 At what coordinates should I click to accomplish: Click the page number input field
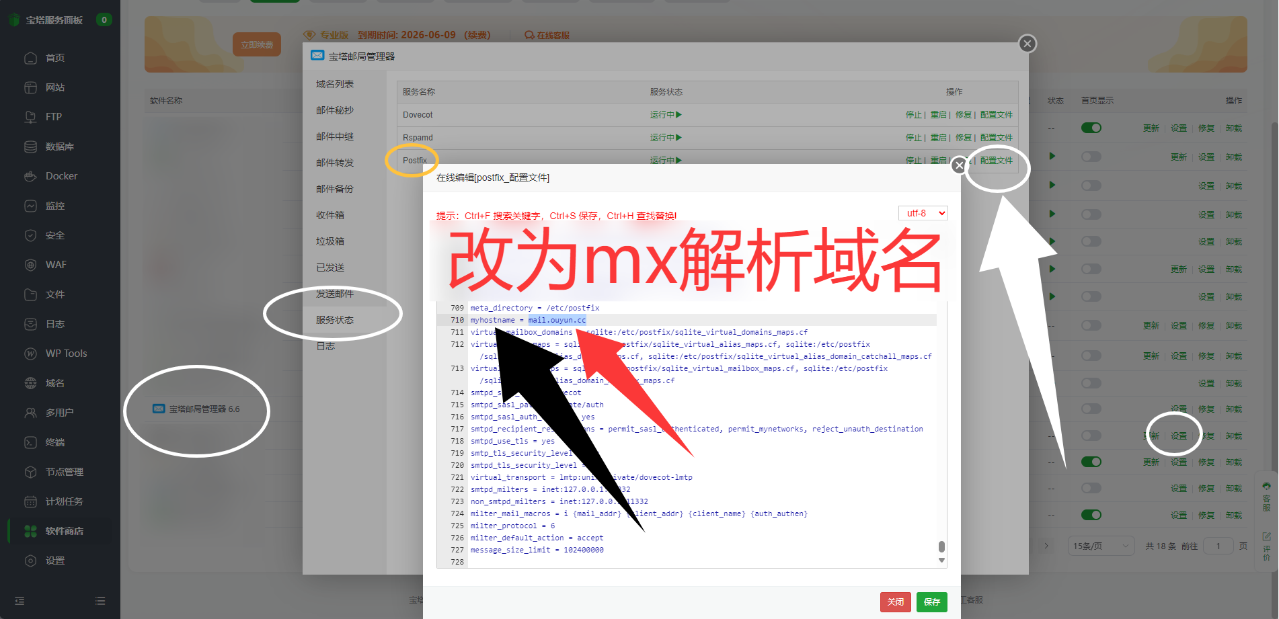tap(1218, 546)
